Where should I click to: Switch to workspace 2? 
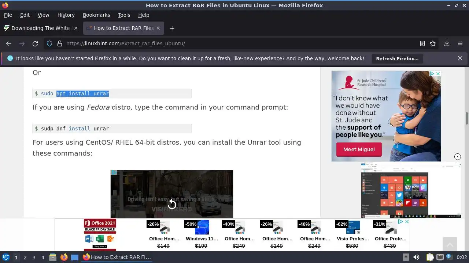coord(25,258)
